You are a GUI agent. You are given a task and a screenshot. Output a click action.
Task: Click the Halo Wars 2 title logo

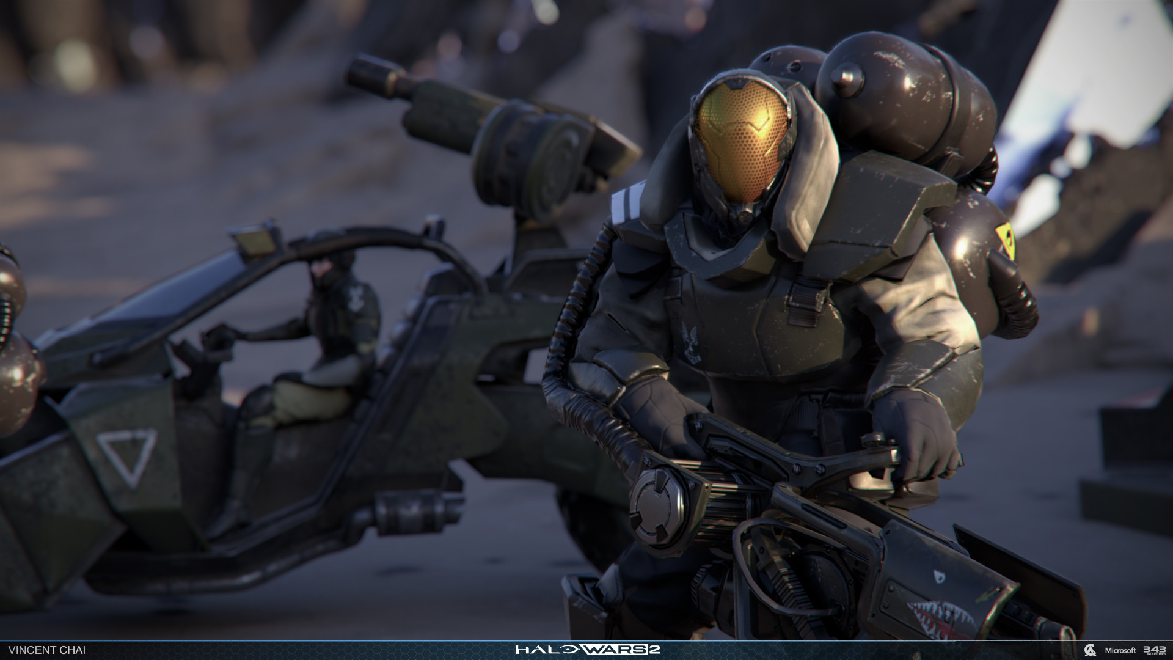point(586,650)
